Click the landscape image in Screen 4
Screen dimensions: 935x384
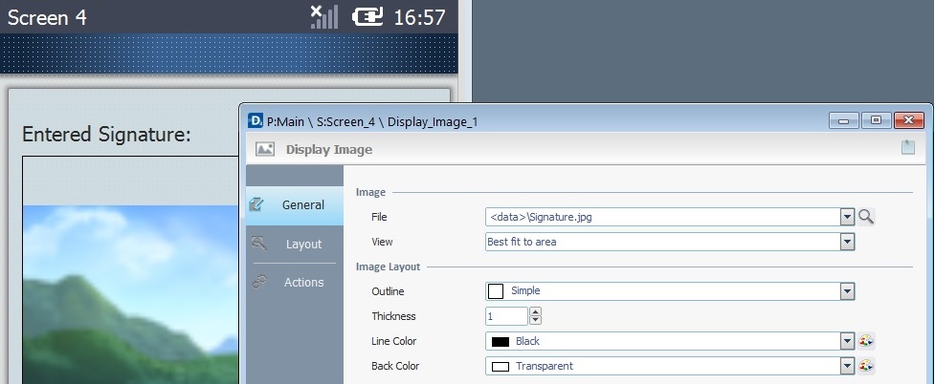[x=130, y=295]
